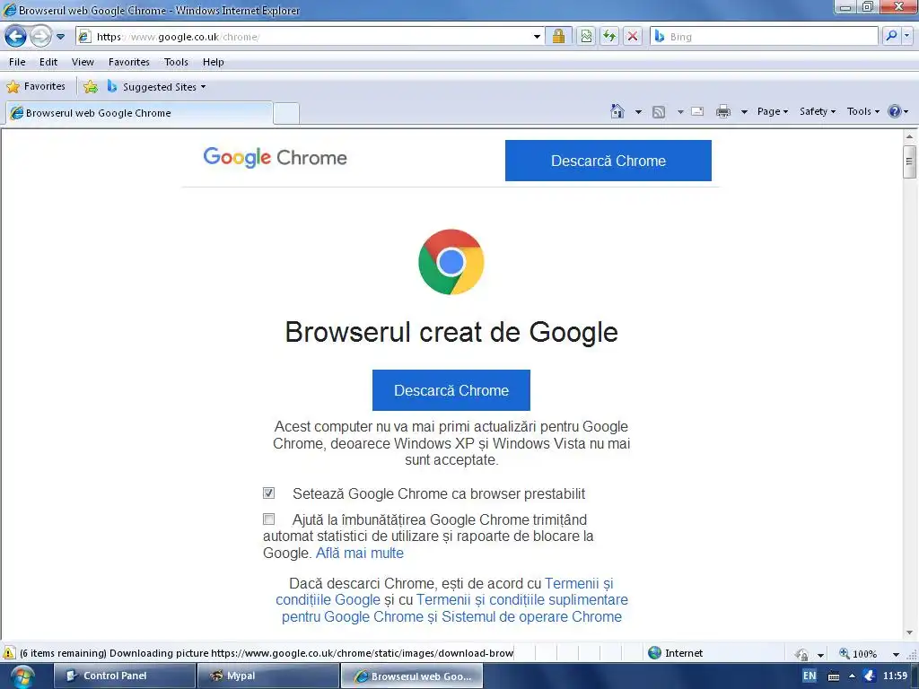Click the scrollbar up arrow
Viewport: 919px width, 689px height.
910,136
